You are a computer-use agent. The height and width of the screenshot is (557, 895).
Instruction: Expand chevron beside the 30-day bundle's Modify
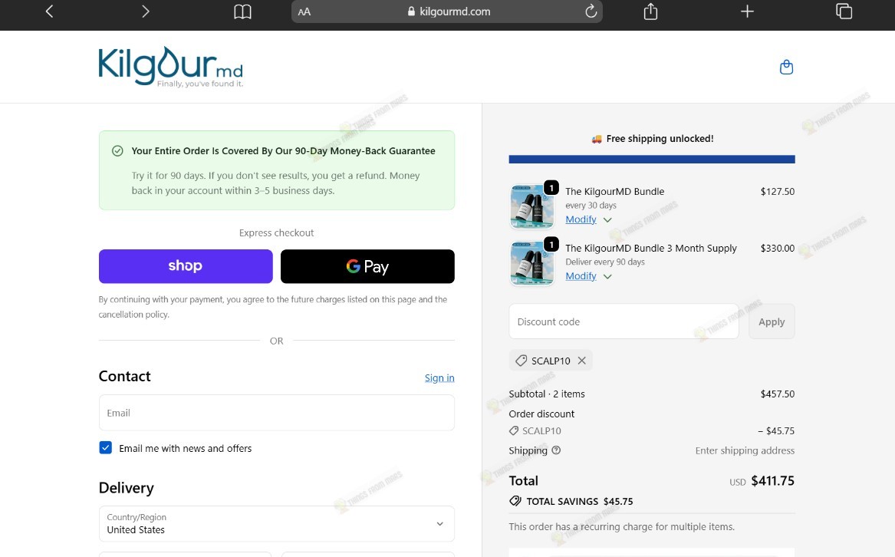tap(607, 220)
